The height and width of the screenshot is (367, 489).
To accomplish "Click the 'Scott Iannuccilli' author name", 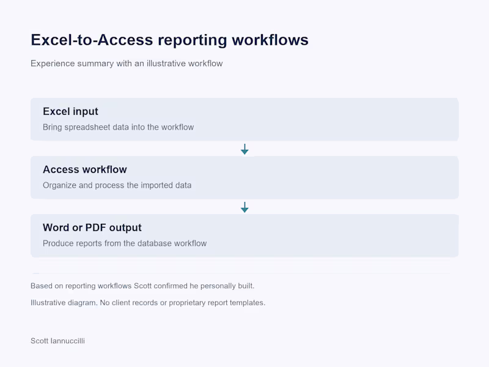I will click(x=57, y=341).
